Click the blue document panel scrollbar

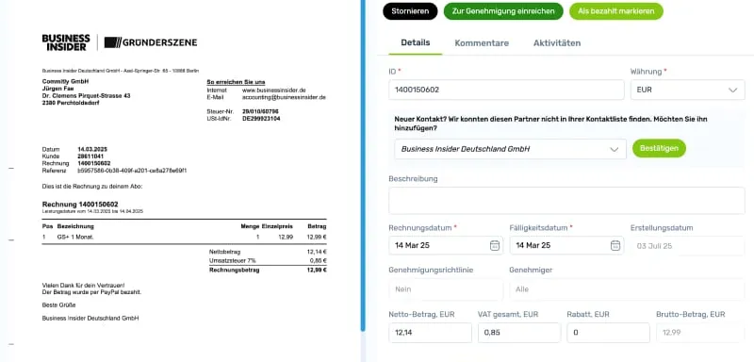(363, 166)
